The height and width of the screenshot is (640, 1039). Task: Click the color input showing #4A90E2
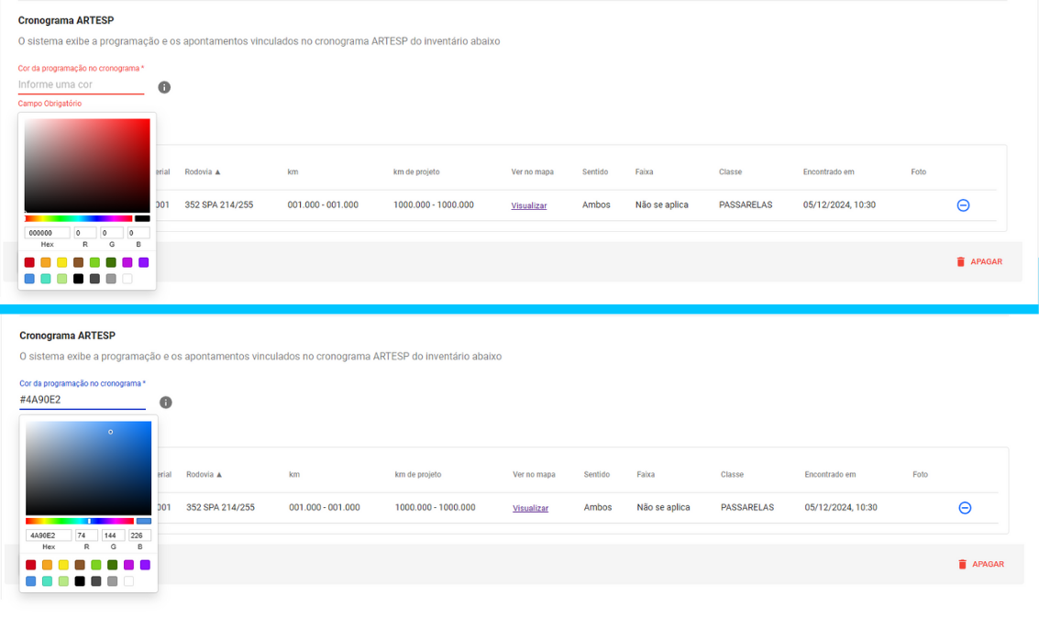(x=83, y=400)
